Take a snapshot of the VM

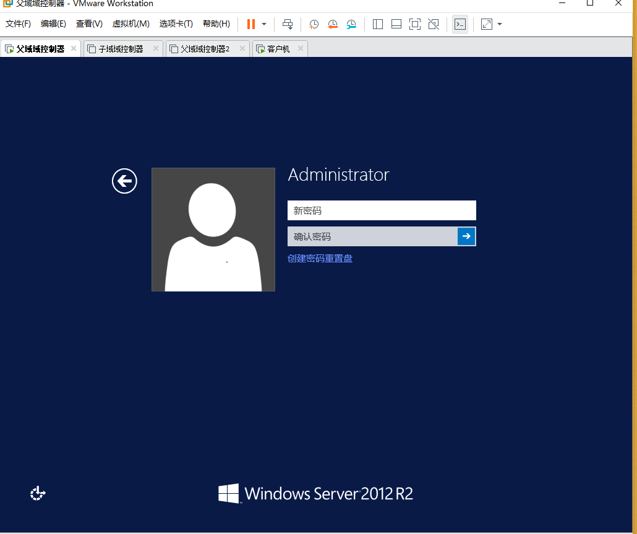pyautogui.click(x=314, y=24)
